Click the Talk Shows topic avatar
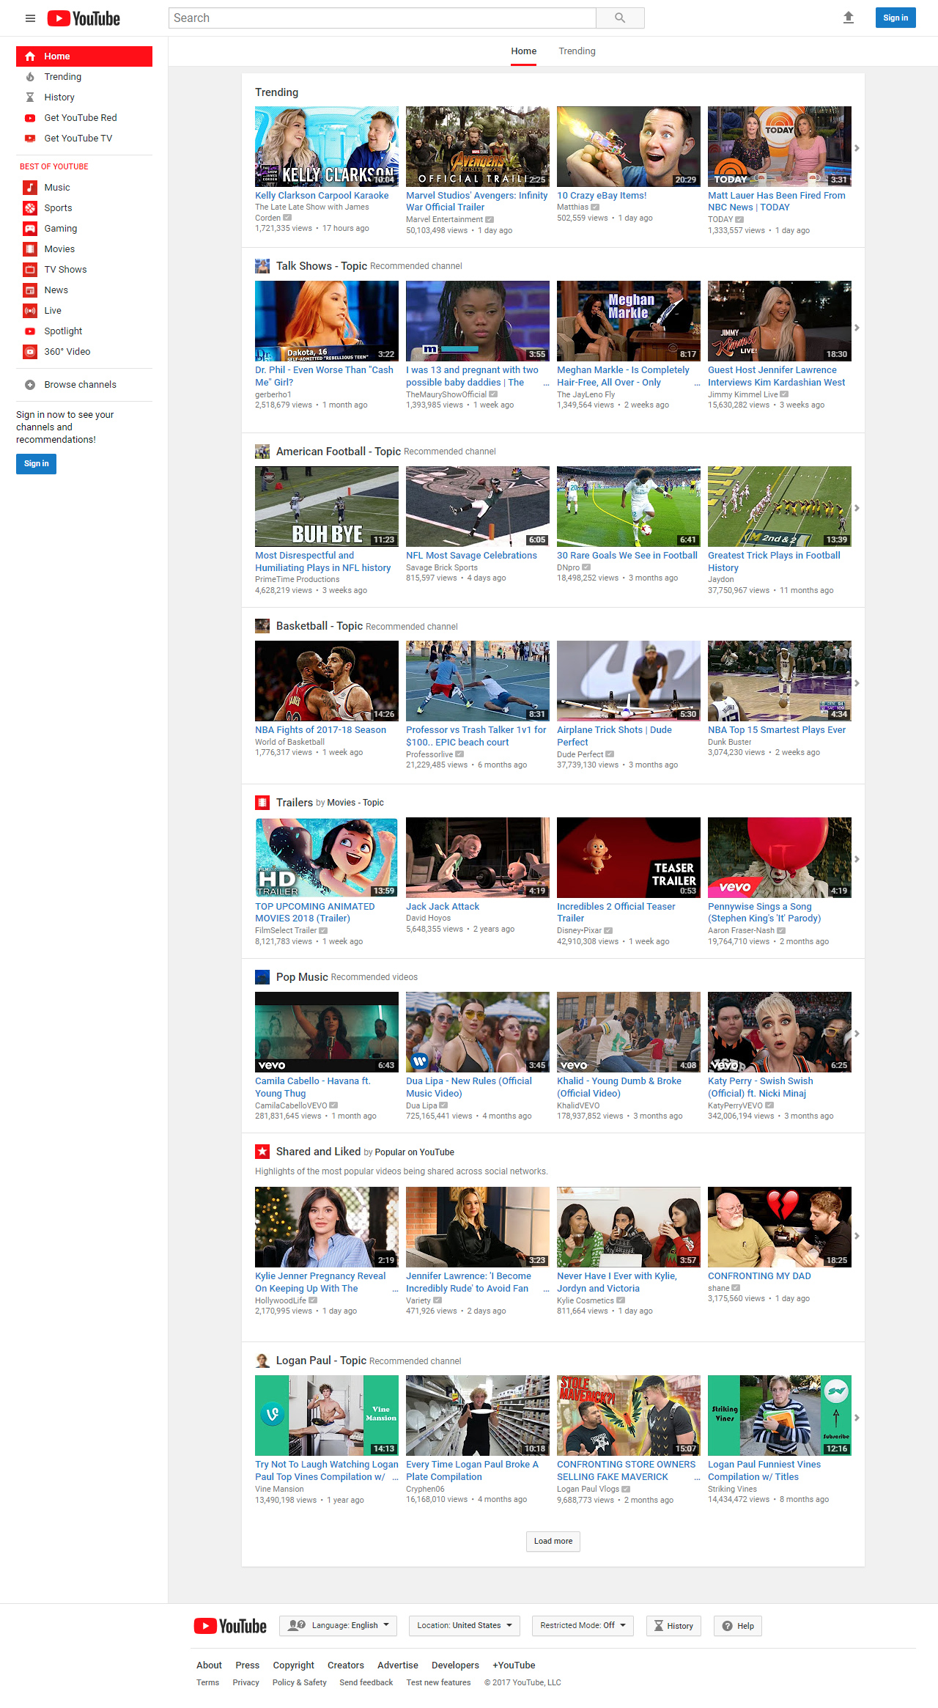 point(262,266)
